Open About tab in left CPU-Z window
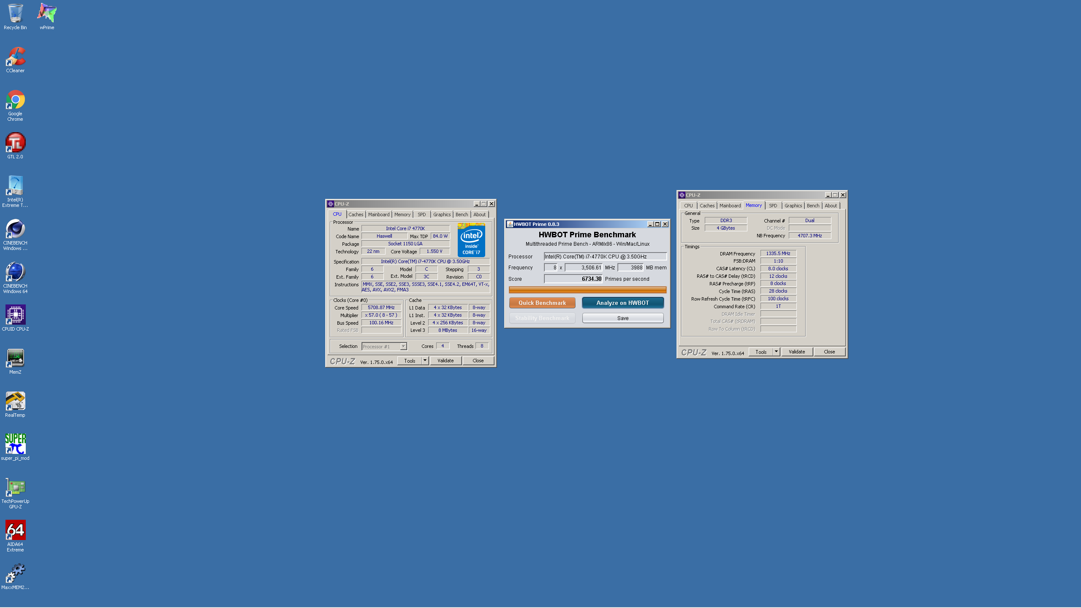 click(x=480, y=214)
